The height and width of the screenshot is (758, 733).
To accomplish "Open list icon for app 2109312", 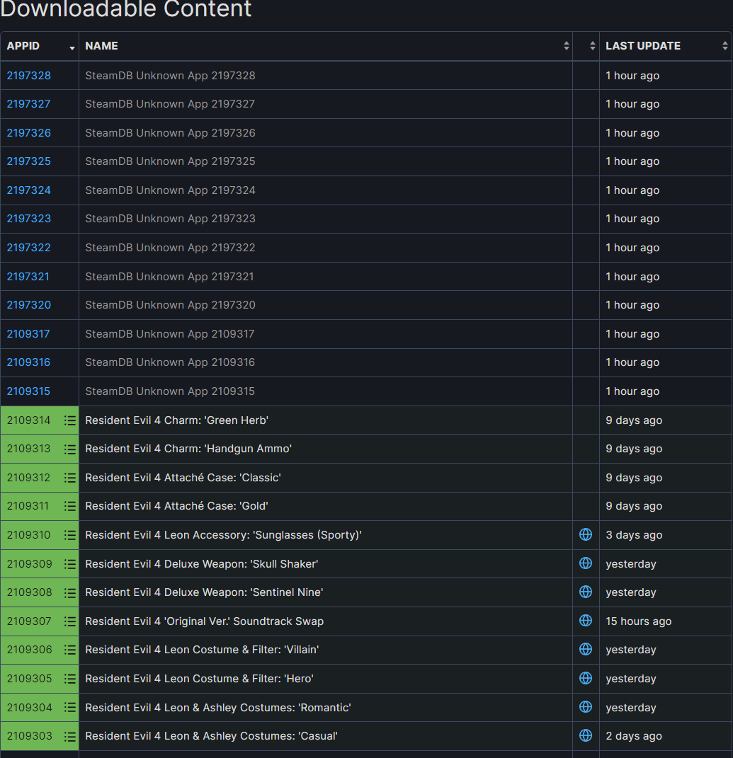I will pos(70,478).
